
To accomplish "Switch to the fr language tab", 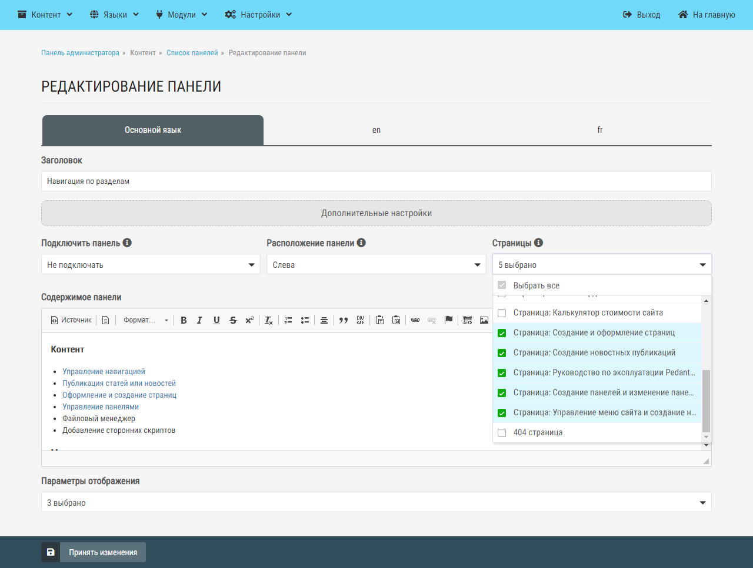I will click(x=600, y=130).
